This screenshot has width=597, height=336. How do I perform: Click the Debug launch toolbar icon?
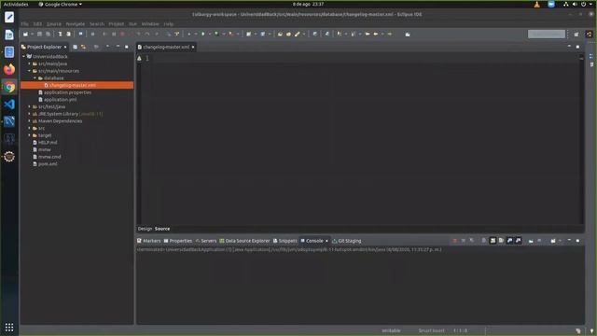click(x=188, y=35)
